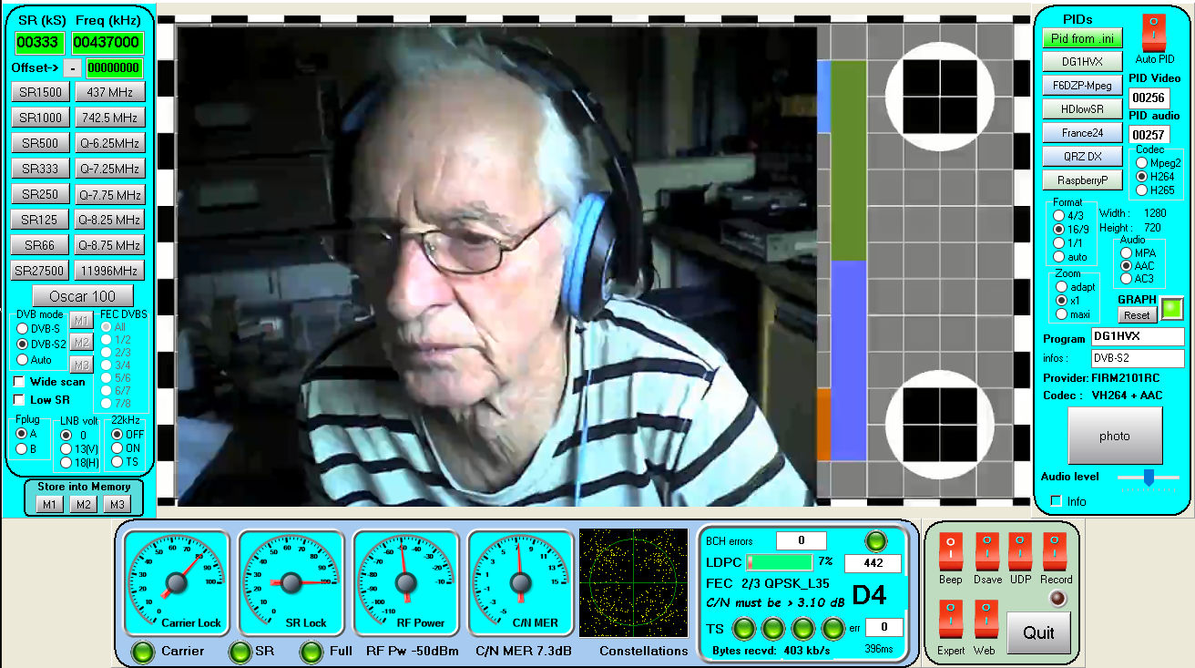
Task: Click the Reset graph button
Action: pyautogui.click(x=1137, y=315)
